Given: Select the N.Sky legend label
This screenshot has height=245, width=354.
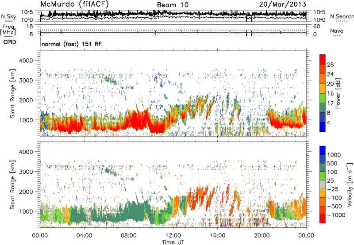Looking at the screenshot, I should (x=8, y=16).
